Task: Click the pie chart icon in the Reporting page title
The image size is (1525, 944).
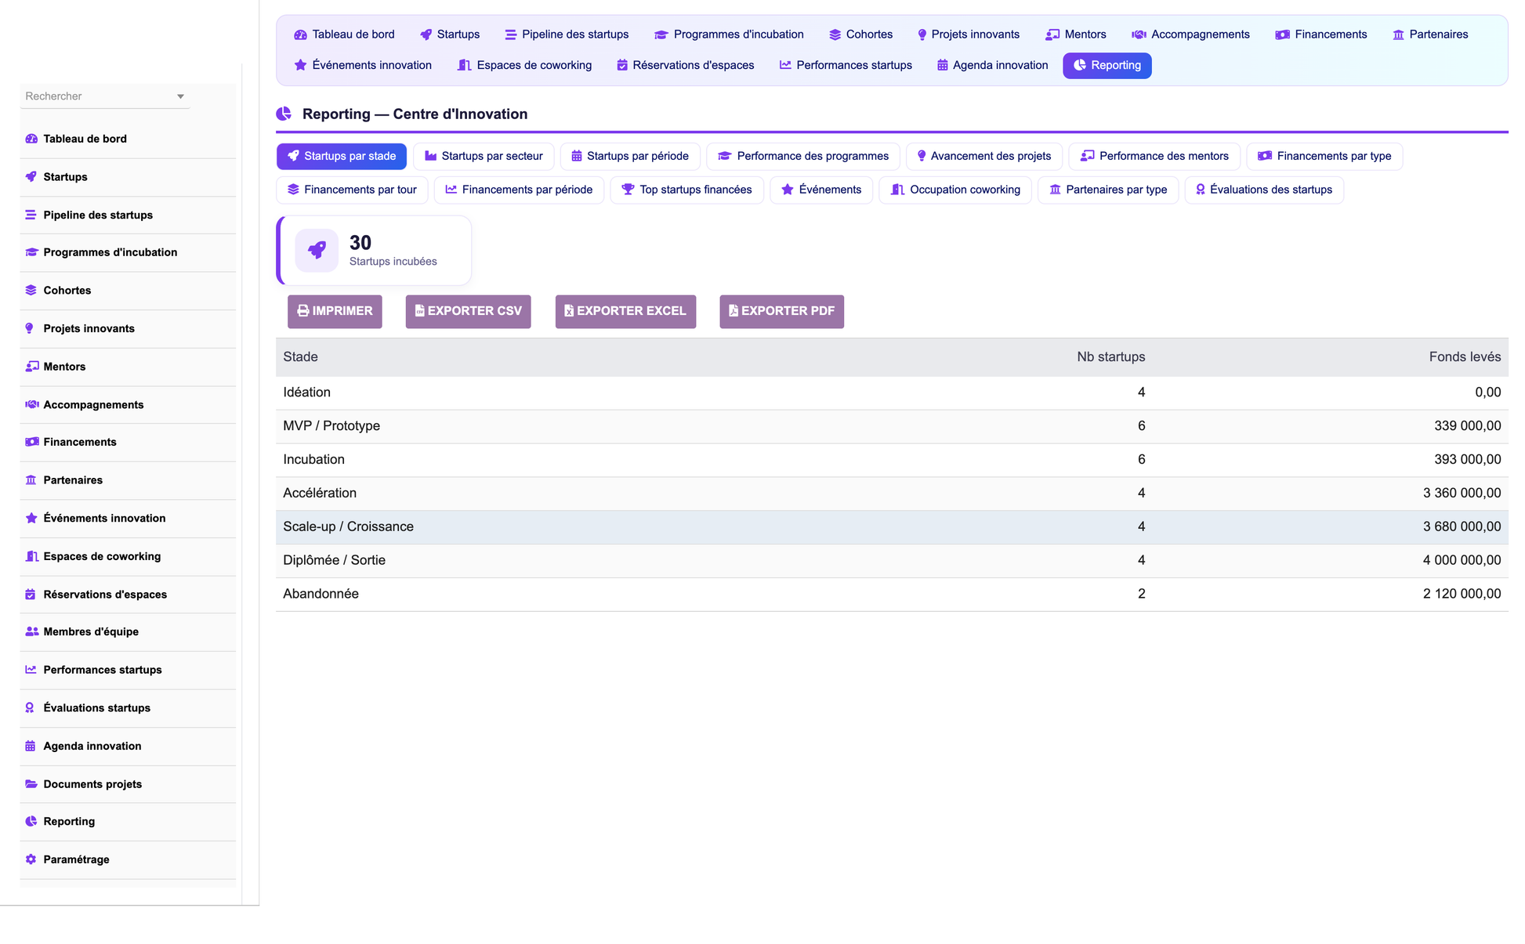Action: click(x=284, y=114)
